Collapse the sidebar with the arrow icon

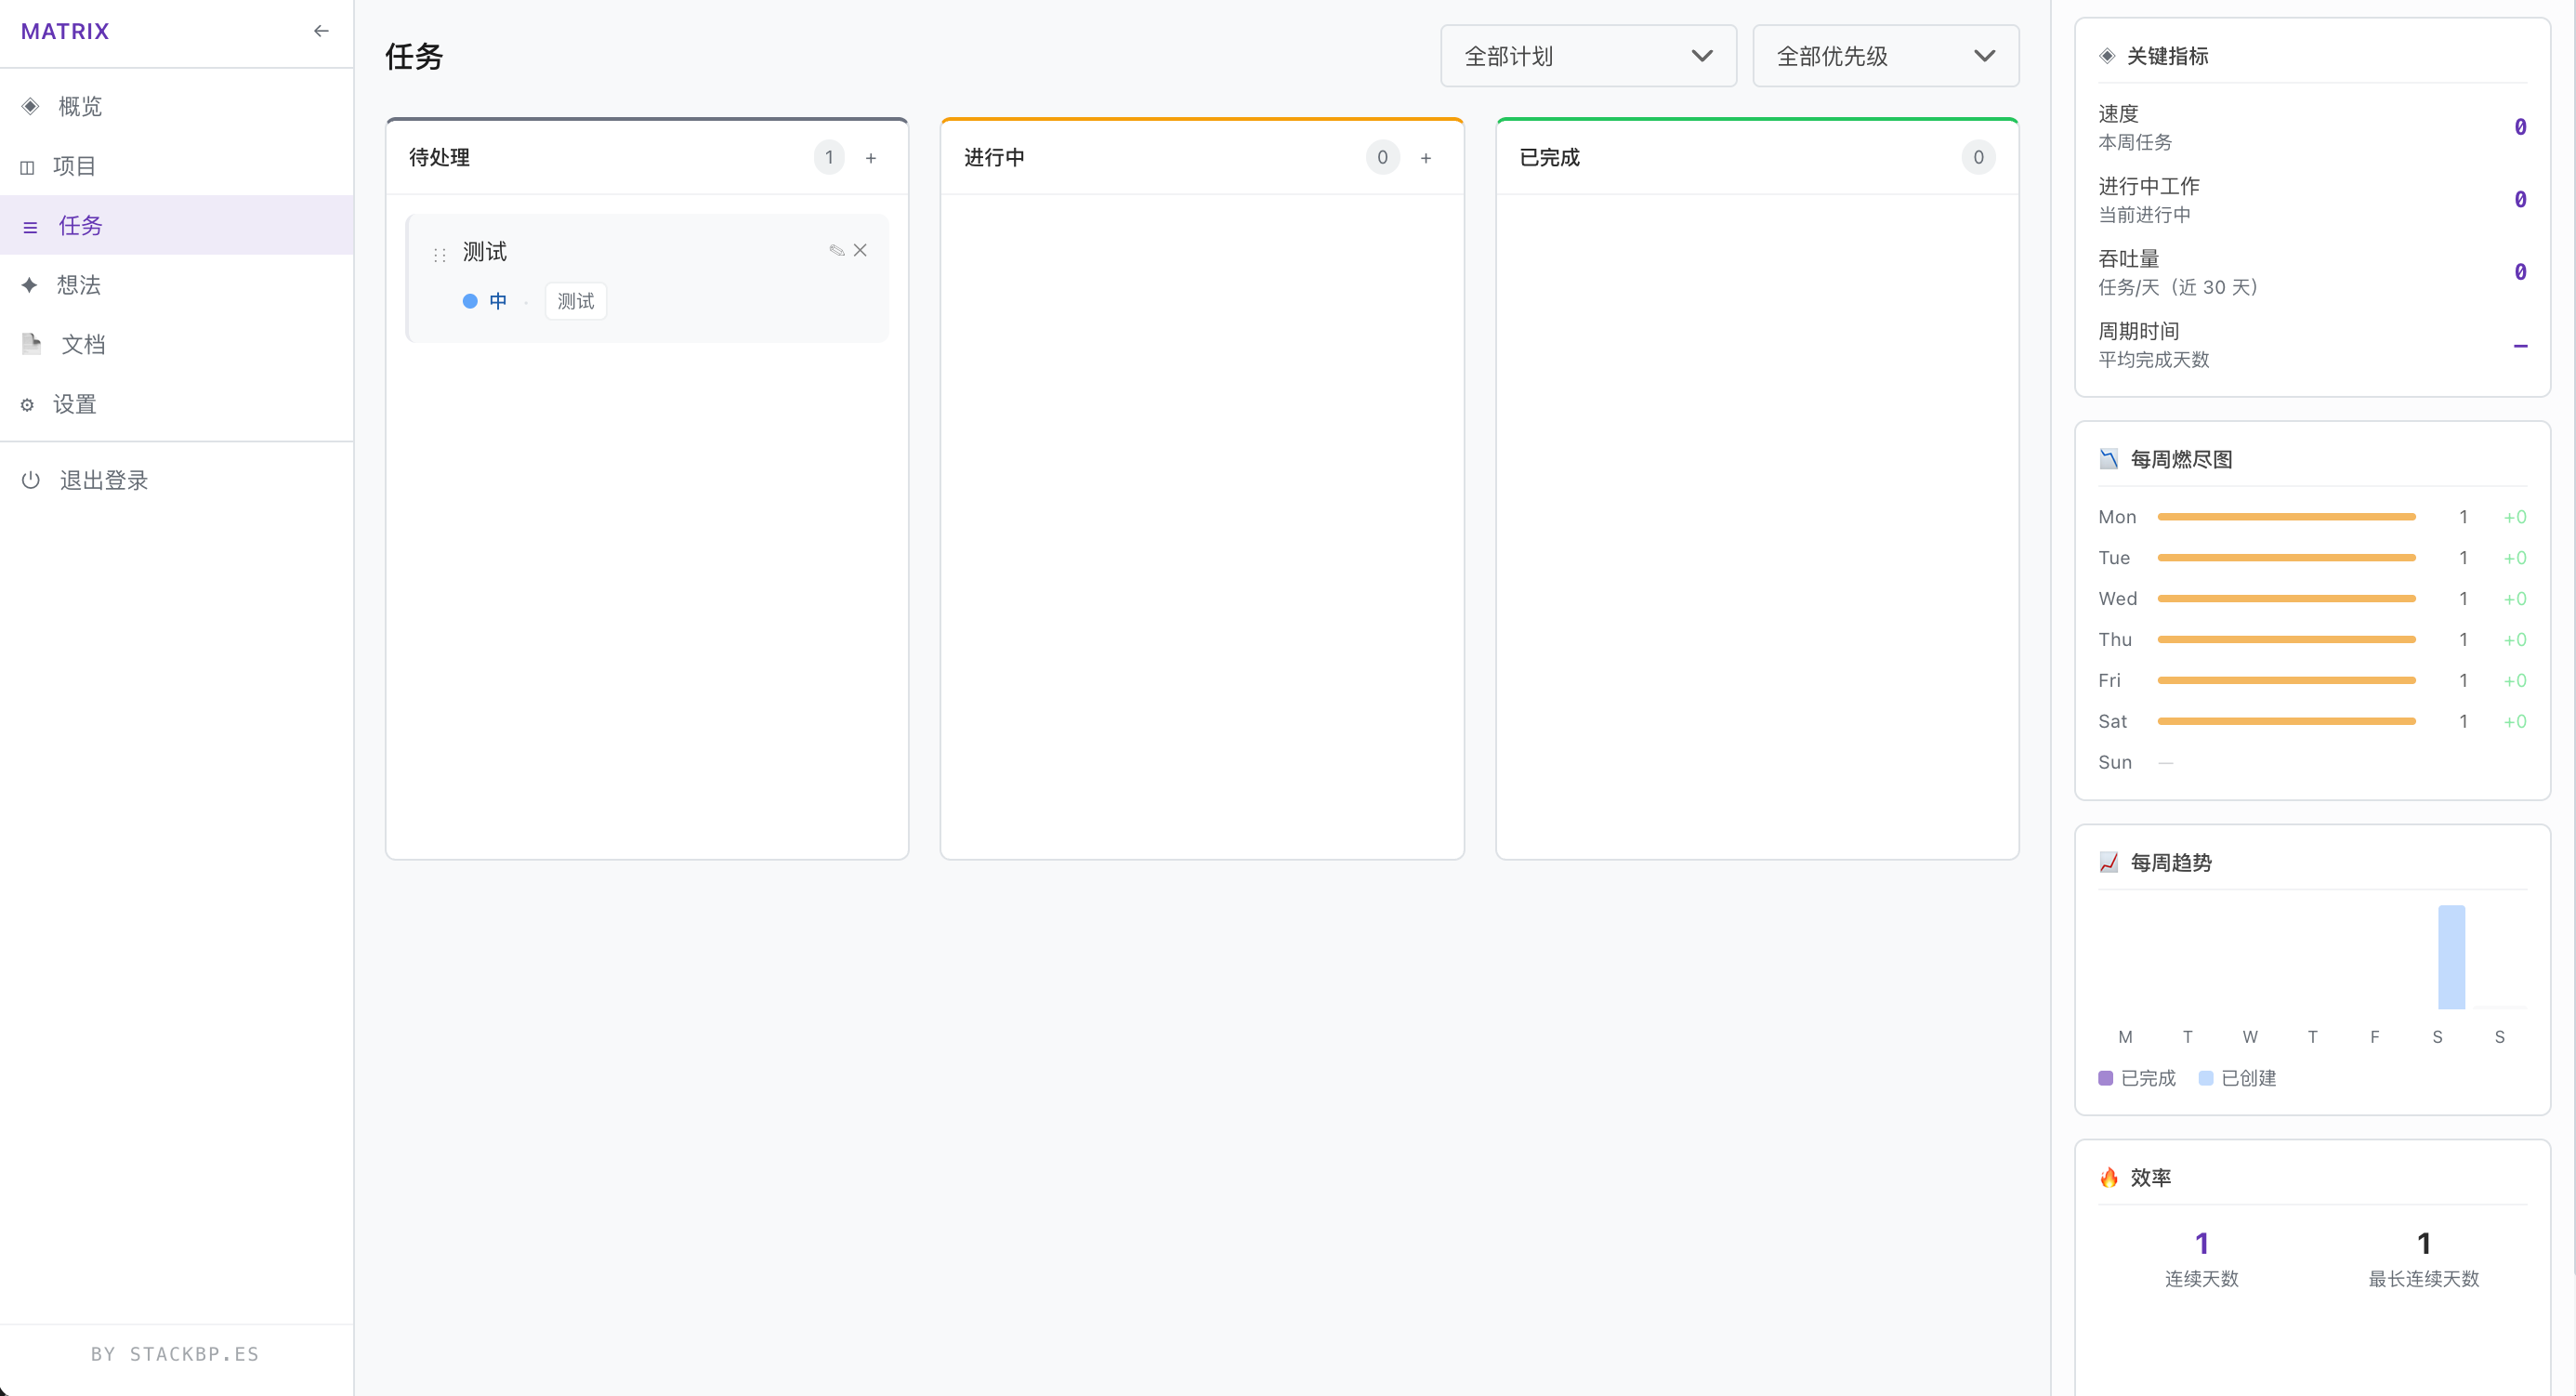pos(321,31)
